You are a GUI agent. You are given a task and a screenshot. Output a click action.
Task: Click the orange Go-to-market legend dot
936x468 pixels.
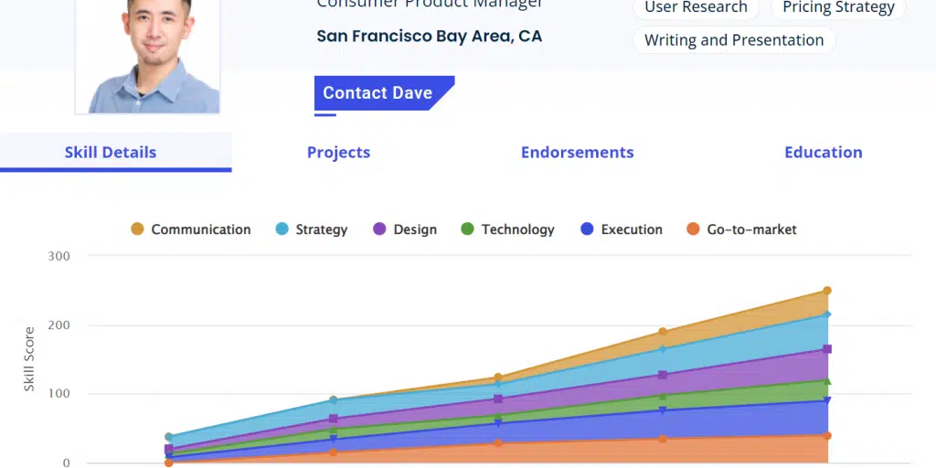[x=694, y=229]
